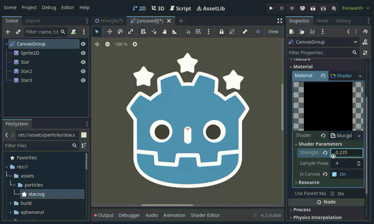Open the CanvasGroup object dropdown in Inspector
The width and height of the screenshot is (374, 224).
click(323, 42)
